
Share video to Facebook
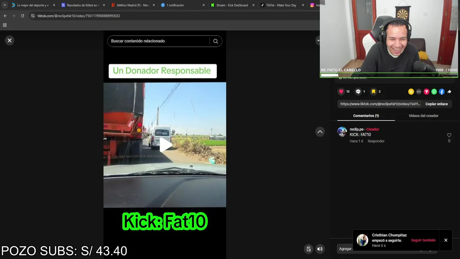[442, 92]
